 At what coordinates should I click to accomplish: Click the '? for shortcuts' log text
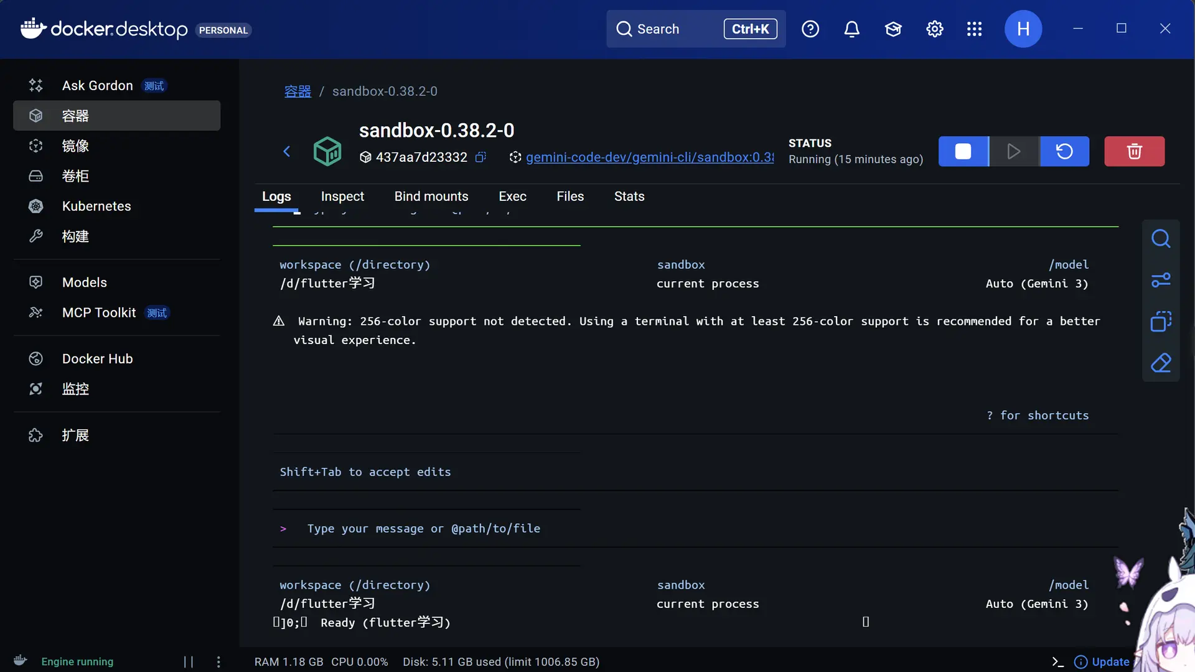(x=1038, y=416)
